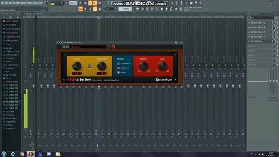Viewport: 279px width, 157px height.
Task: Open the PATTERNS menu
Action: [x=17, y=3]
